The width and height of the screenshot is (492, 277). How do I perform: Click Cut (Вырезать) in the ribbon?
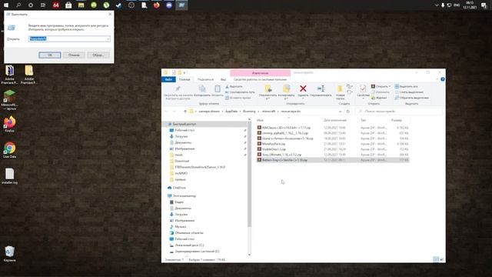pyautogui.click(x=234, y=86)
